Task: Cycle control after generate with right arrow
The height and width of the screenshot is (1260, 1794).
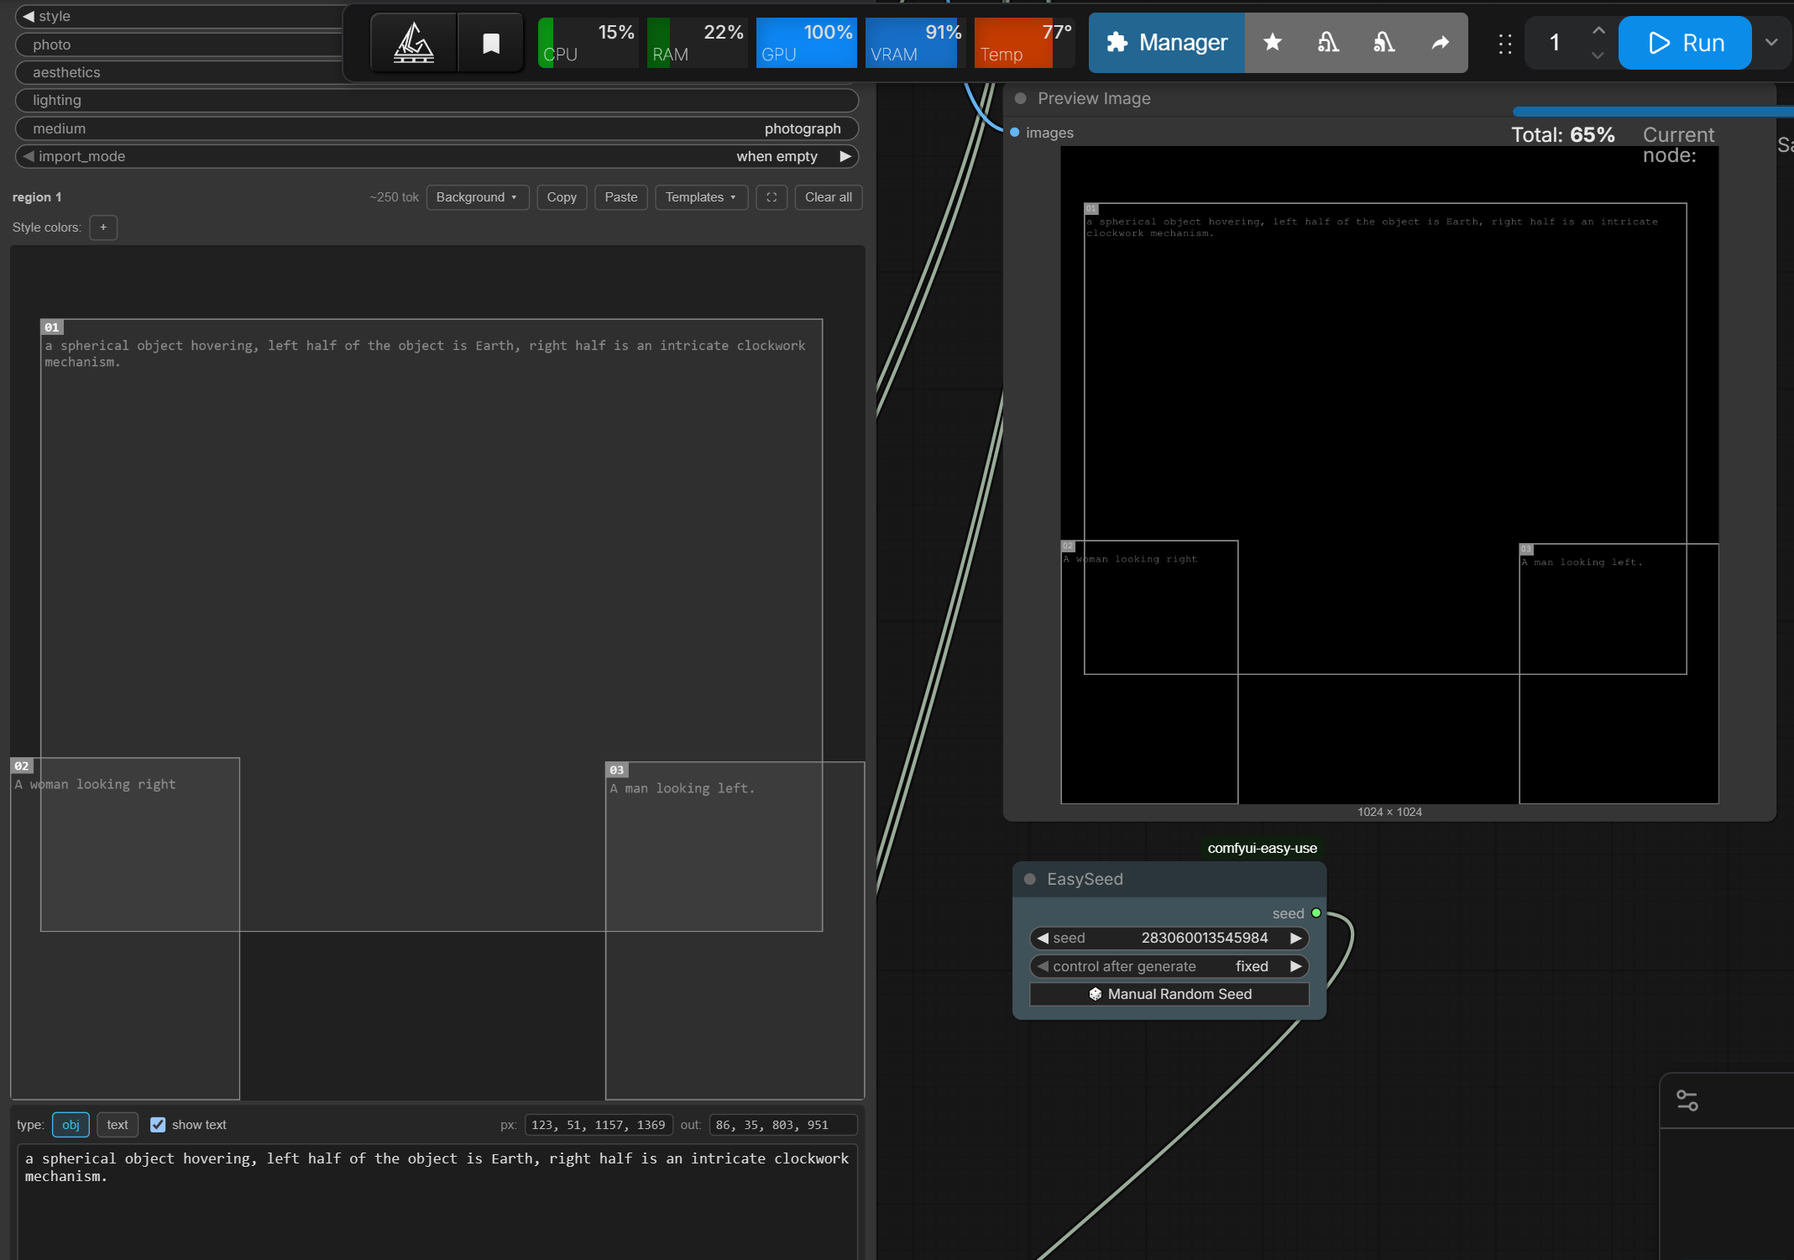Action: point(1296,966)
